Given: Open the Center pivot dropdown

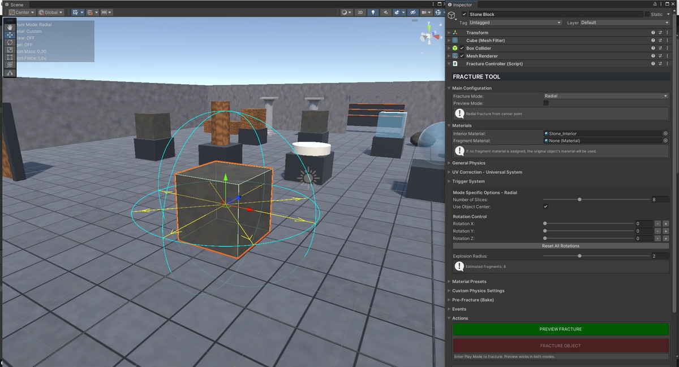Looking at the screenshot, I should click(x=22, y=12).
